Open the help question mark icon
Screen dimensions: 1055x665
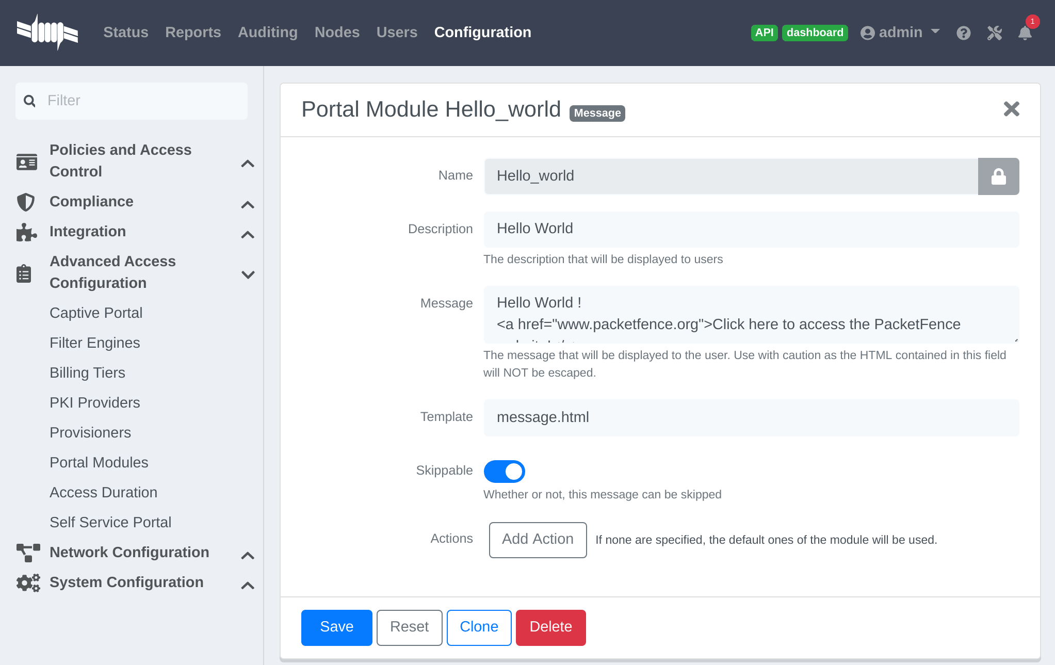point(963,33)
